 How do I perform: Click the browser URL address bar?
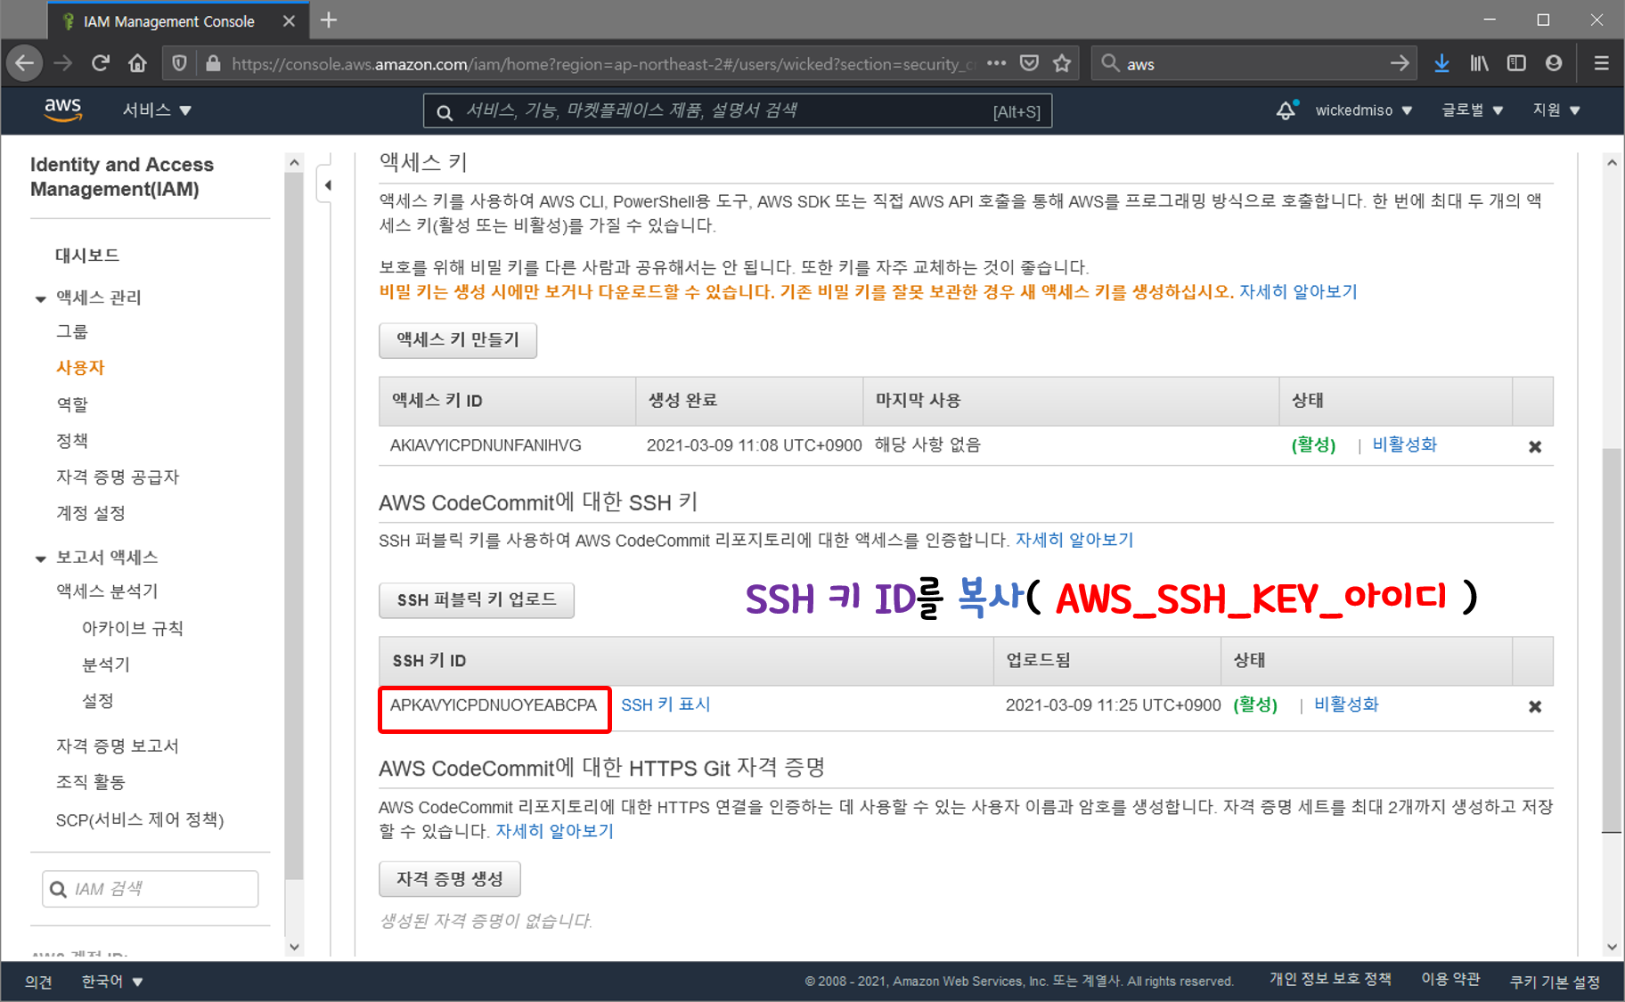coord(604,63)
